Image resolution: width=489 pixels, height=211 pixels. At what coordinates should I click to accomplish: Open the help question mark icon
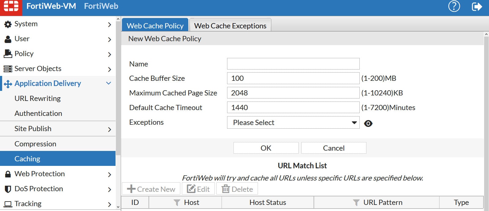[x=454, y=6]
